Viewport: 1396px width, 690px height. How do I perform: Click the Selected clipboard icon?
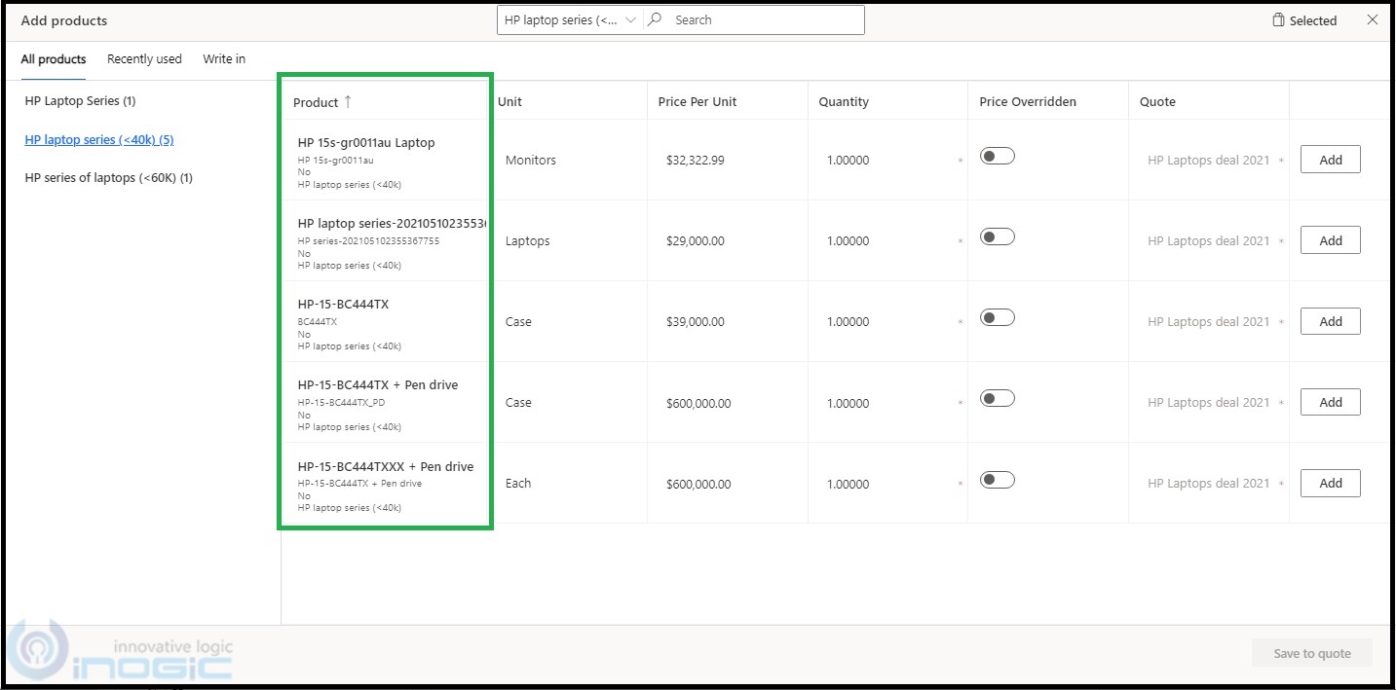click(x=1278, y=20)
